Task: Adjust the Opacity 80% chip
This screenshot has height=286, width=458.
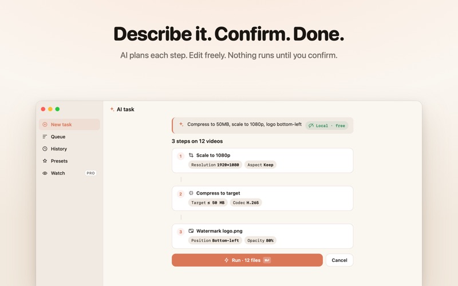Action: coord(260,240)
